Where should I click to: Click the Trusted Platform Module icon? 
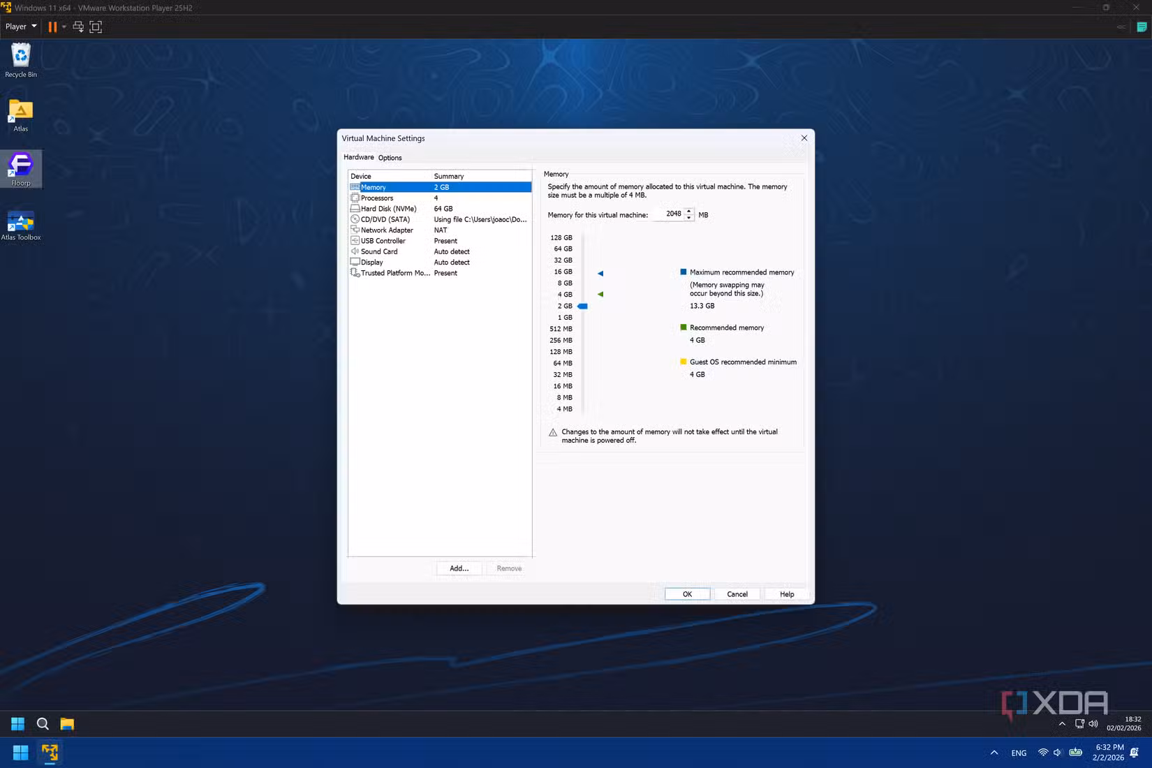pos(355,273)
